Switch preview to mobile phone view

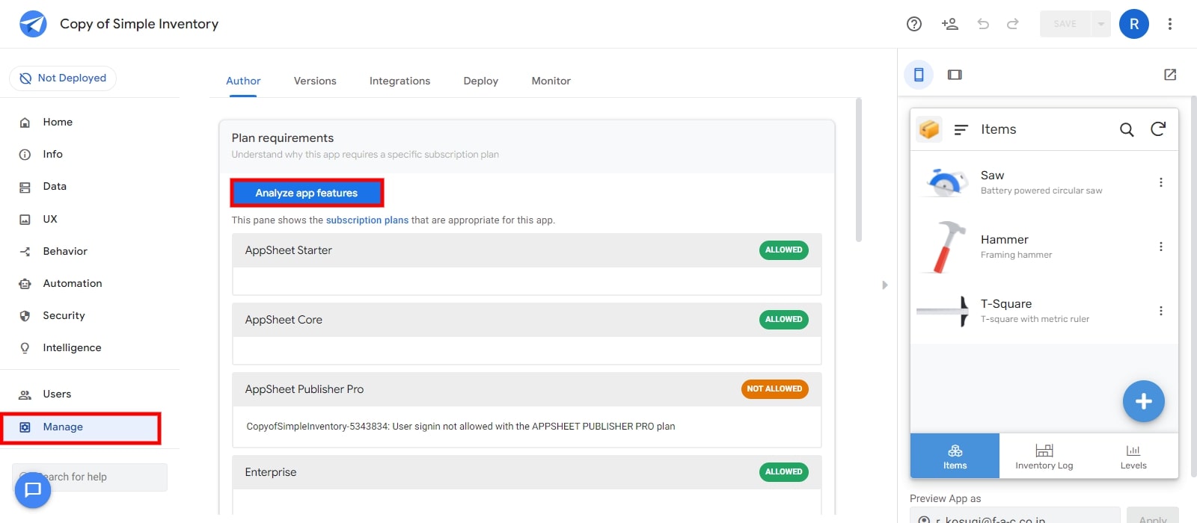point(919,75)
